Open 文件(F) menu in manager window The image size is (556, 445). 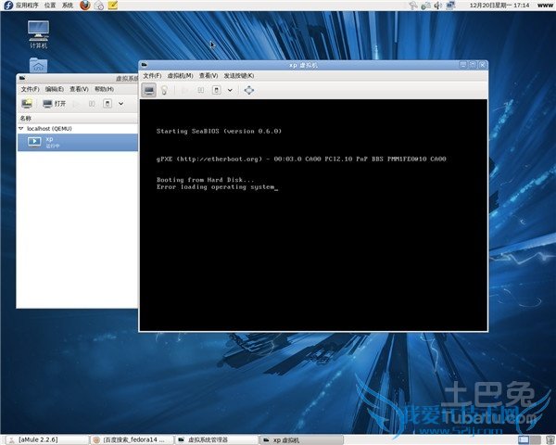[x=30, y=89]
